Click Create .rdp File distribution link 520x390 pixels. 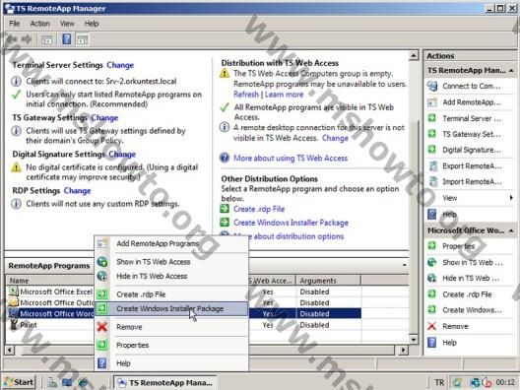click(259, 209)
